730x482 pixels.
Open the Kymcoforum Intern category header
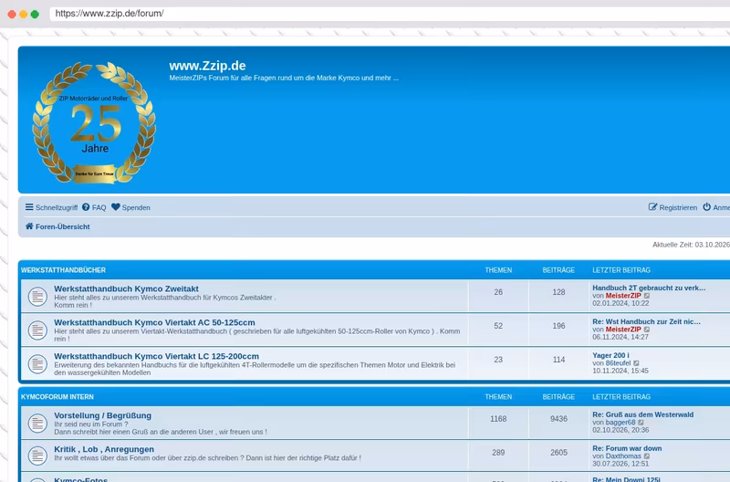(x=57, y=397)
